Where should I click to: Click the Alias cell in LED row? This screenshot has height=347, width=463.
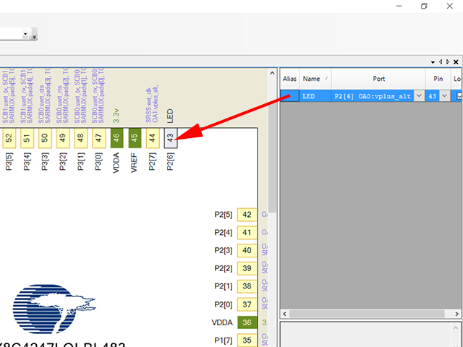click(289, 96)
